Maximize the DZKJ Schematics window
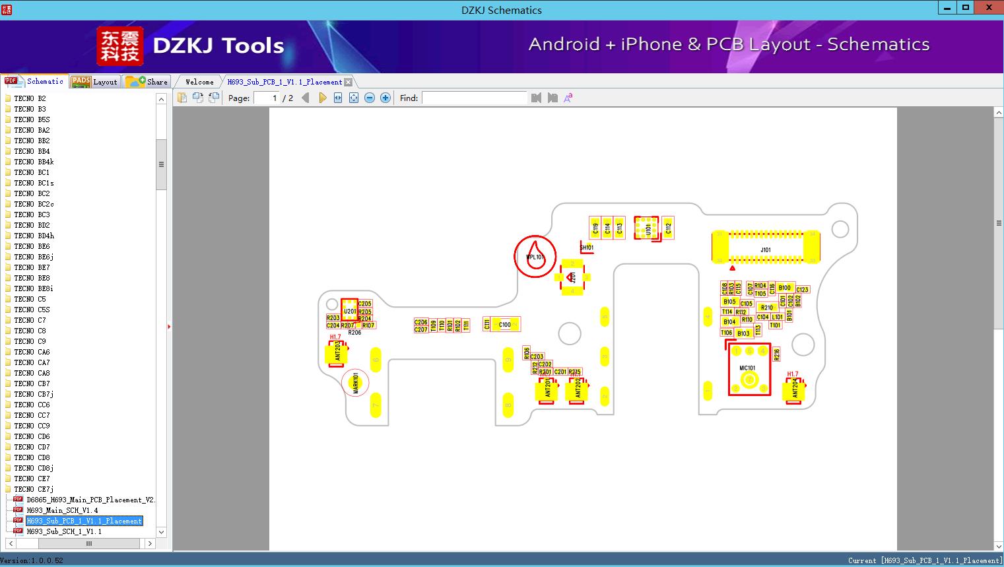 click(x=965, y=8)
